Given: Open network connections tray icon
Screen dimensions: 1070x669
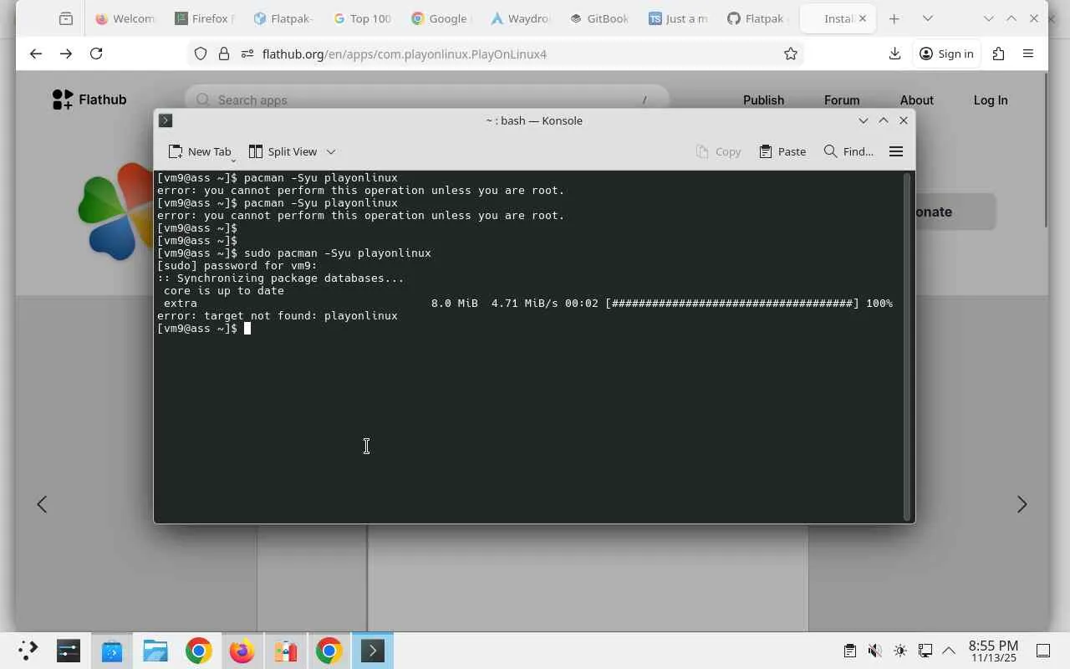Looking at the screenshot, I should (925, 651).
